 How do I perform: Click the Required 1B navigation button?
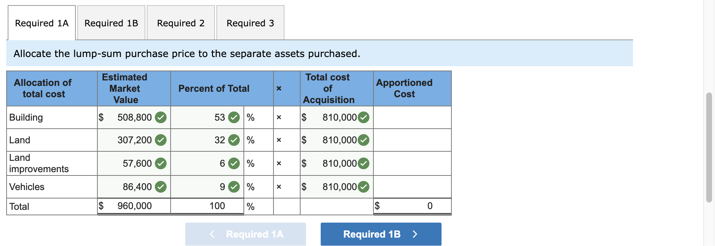click(380, 234)
